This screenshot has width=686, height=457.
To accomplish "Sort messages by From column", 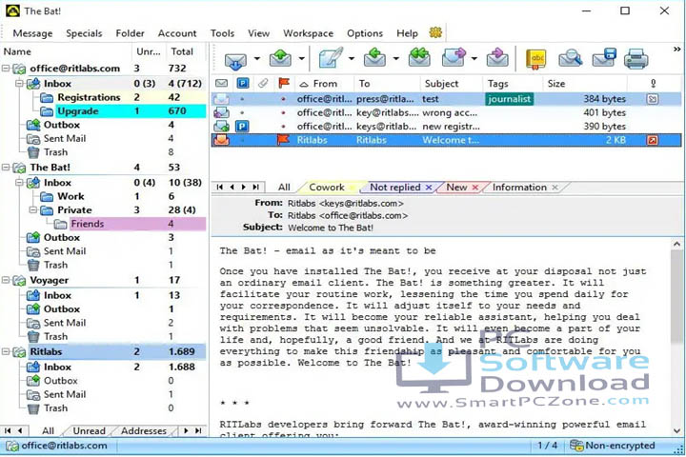I will tap(325, 84).
